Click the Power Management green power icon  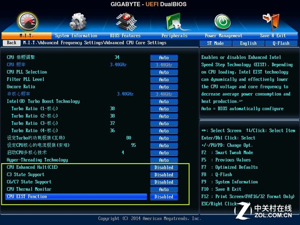click(222, 22)
